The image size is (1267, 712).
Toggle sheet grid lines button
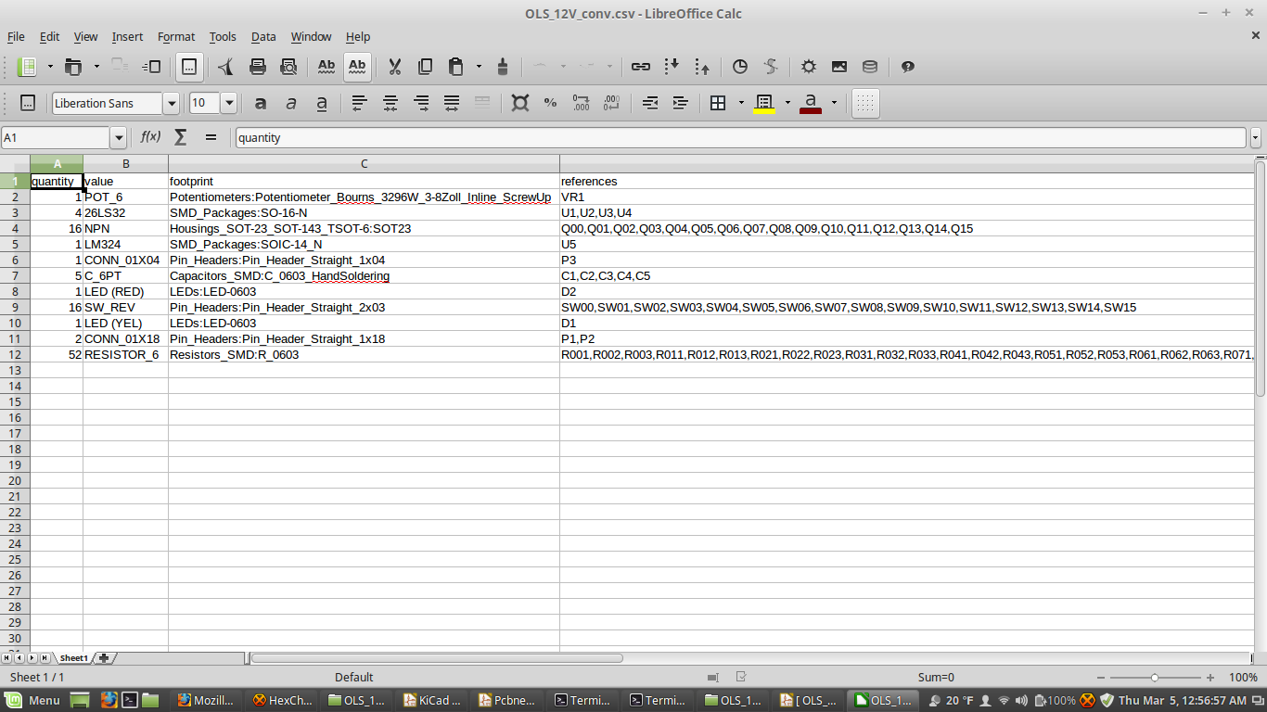pyautogui.click(x=865, y=103)
